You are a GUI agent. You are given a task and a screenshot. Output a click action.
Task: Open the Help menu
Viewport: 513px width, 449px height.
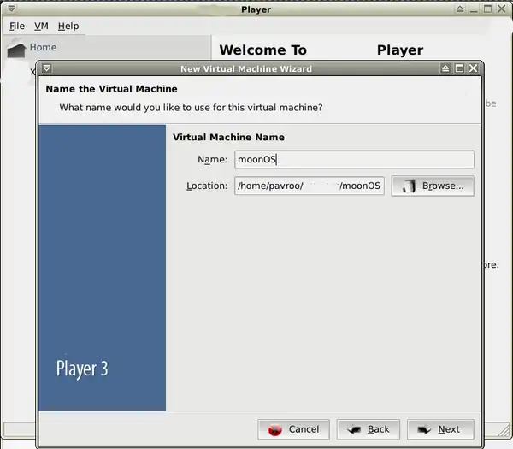tap(68, 27)
